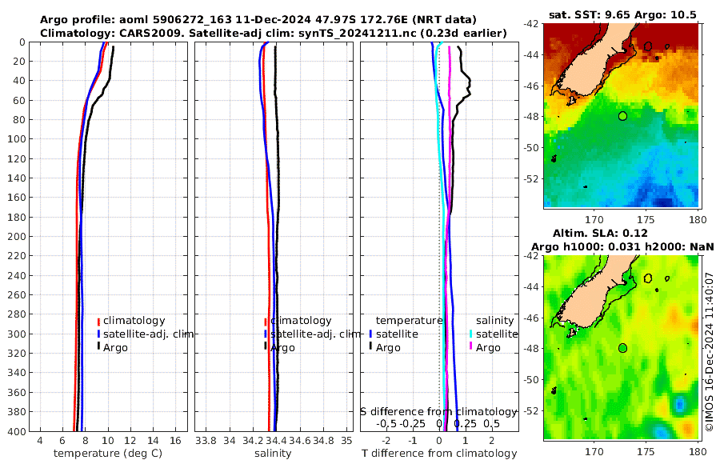The height and width of the screenshot is (464, 720).
Task: Click the 'salinity' x-axis label
Action: pos(273,454)
